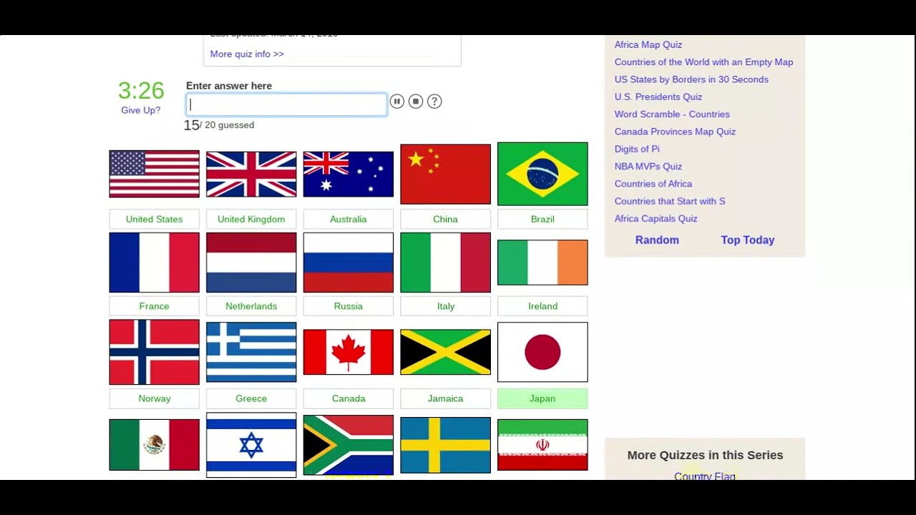The height and width of the screenshot is (515, 916).
Task: Click the Norway answer label
Action: click(155, 398)
